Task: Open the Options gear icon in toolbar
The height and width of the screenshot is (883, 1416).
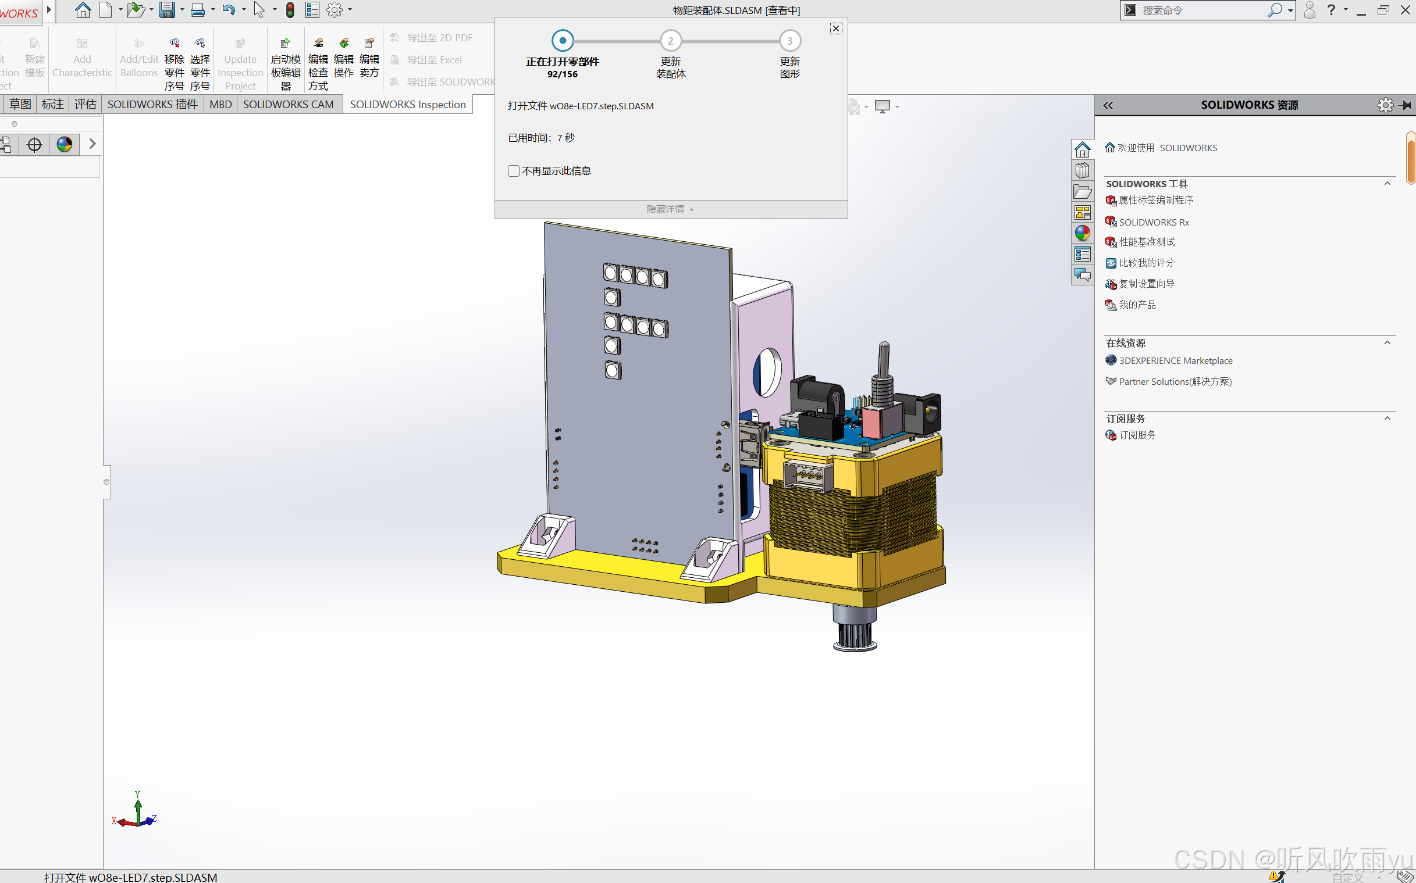Action: (x=335, y=10)
